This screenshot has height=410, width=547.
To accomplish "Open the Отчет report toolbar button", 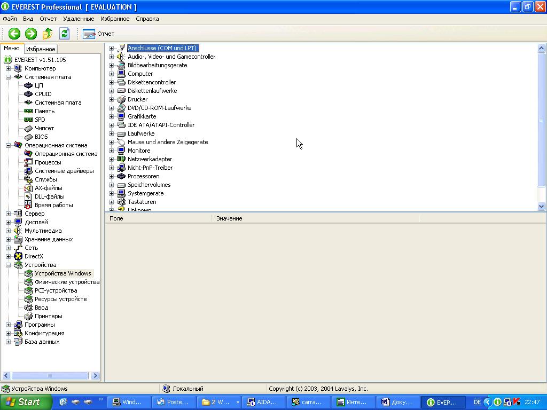I will click(98, 34).
